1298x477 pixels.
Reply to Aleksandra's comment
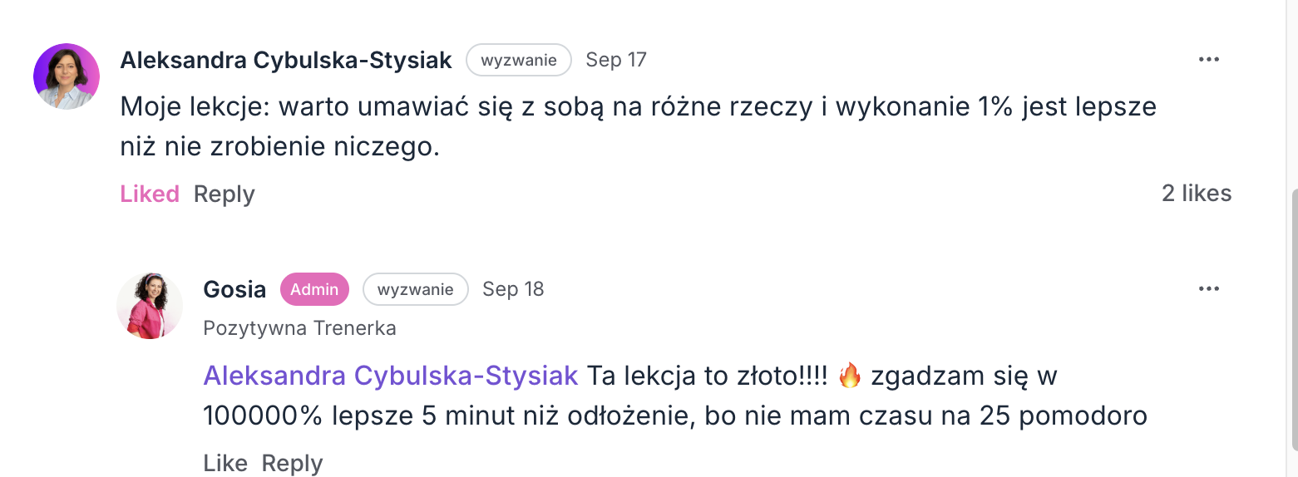(224, 194)
